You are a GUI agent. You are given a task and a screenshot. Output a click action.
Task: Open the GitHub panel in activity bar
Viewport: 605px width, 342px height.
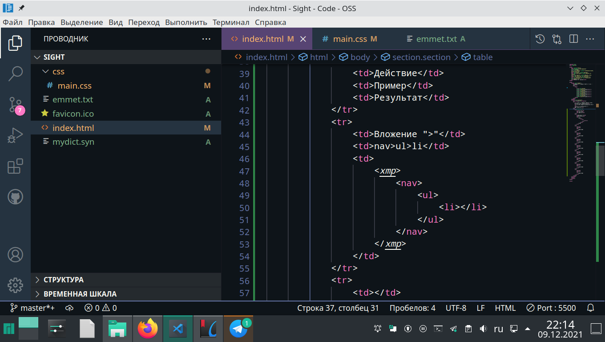point(15,197)
